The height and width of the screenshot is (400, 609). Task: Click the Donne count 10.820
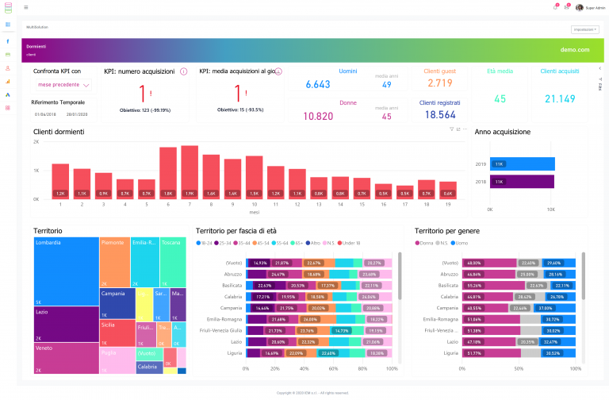pyautogui.click(x=318, y=116)
